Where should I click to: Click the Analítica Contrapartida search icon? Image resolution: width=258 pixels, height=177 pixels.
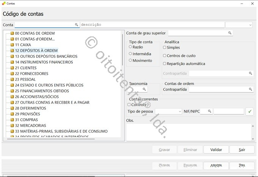[x=250, y=73]
